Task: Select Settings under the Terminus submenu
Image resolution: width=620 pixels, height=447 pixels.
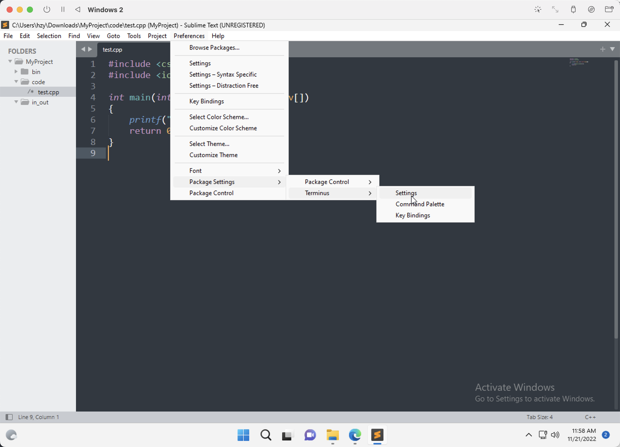Action: coord(406,193)
